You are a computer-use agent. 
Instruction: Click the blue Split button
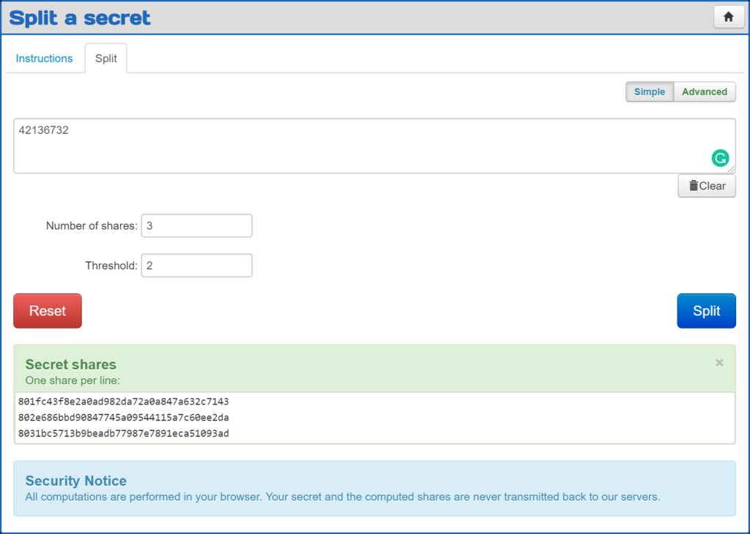706,311
